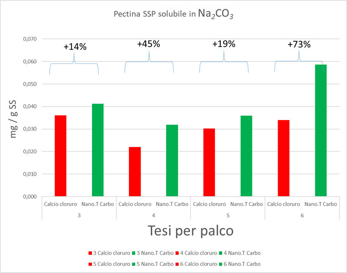Select the red swatch for 4 Calcio cloruro
The width and height of the screenshot is (347, 273).
click(x=179, y=253)
